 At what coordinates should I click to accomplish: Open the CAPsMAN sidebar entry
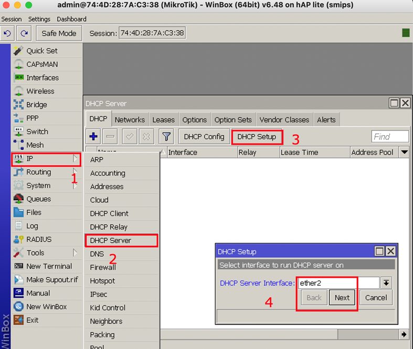47,64
